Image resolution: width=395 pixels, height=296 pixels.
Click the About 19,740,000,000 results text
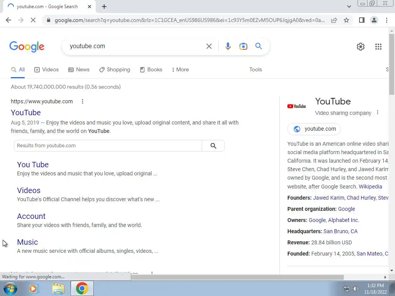tap(66, 87)
